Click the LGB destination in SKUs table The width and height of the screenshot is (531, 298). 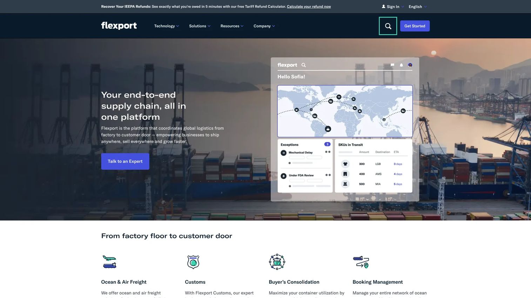tap(378, 164)
